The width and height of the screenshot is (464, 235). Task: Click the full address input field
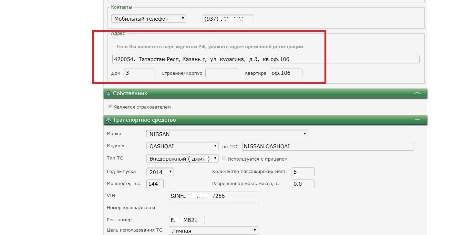pyautogui.click(x=266, y=59)
